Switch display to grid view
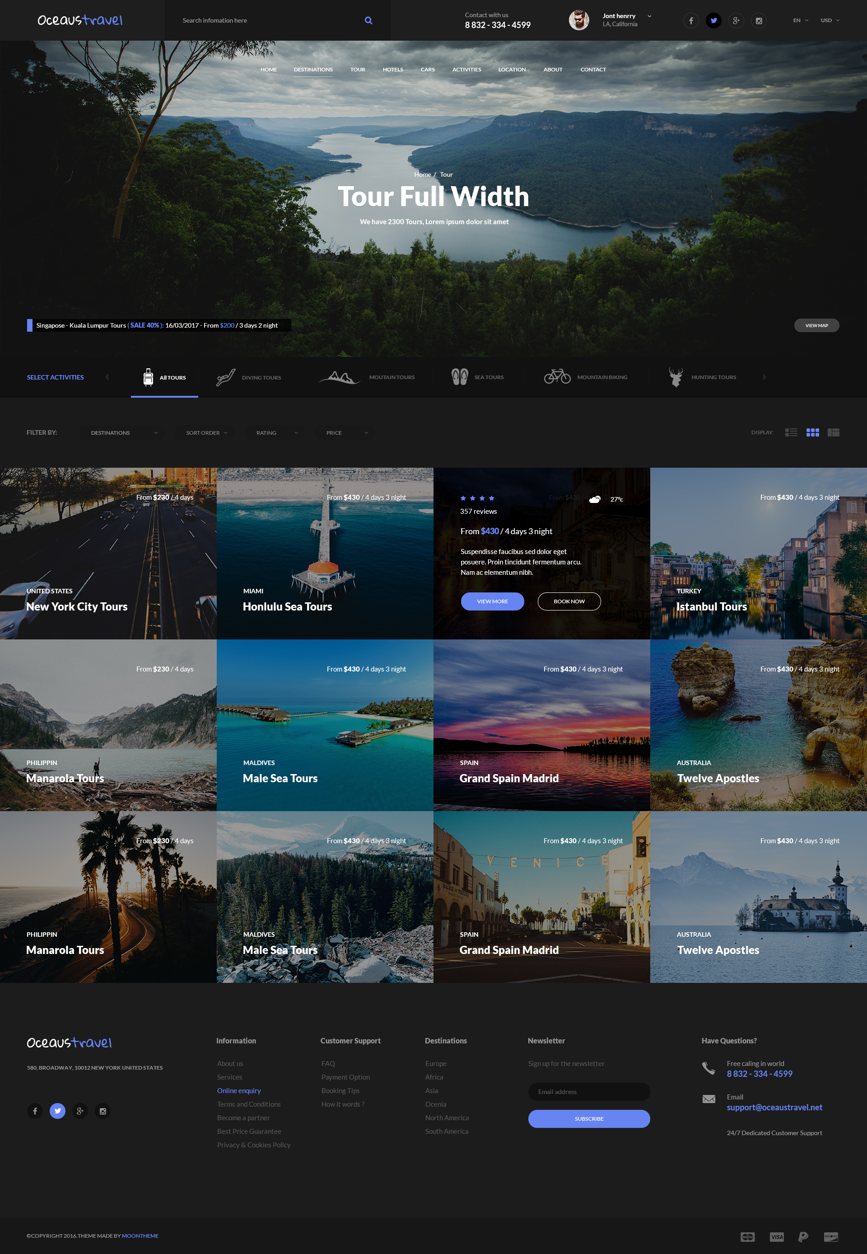This screenshot has width=867, height=1254. (x=812, y=432)
